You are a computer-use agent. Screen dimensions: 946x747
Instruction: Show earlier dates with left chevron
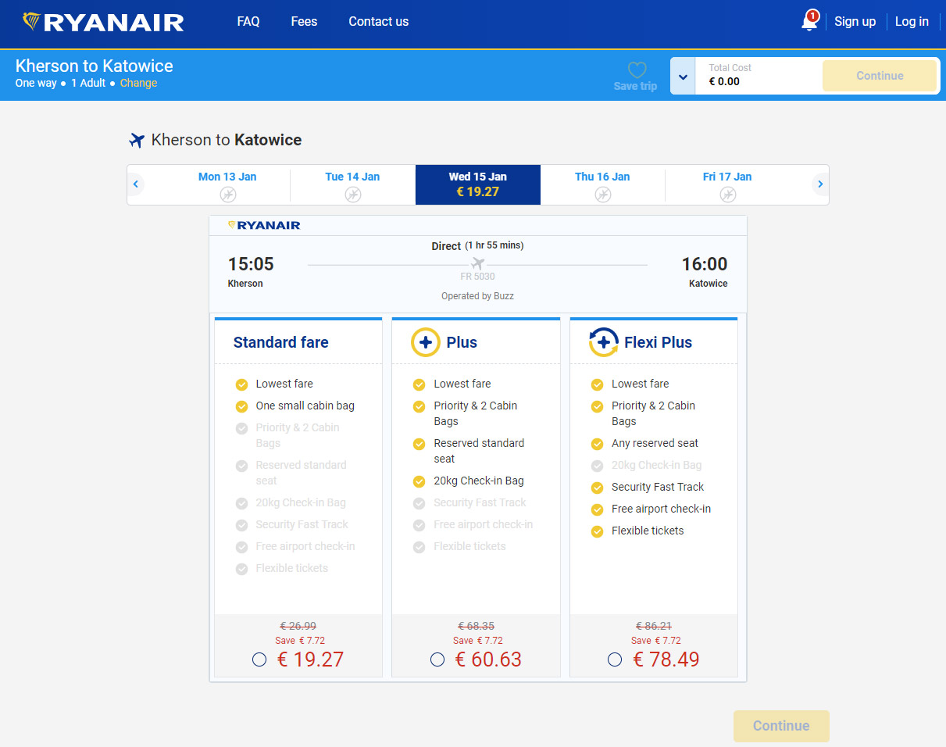coord(136,184)
